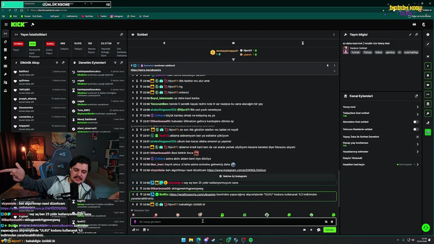Click green support bubble at bottom right
Viewport: 434px width, 244px height.
point(426,228)
